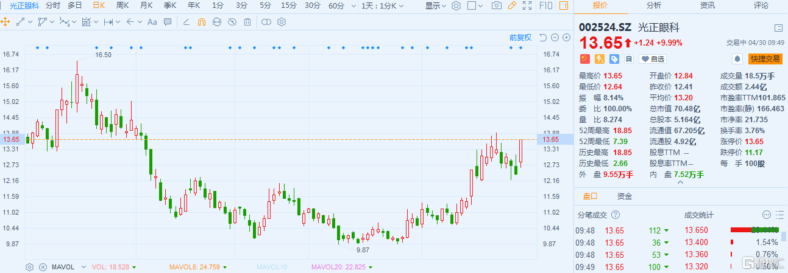The height and width of the screenshot is (273, 788).
Task: Toggle the orange magnet snap tool
Action: pyautogui.click(x=201, y=22)
